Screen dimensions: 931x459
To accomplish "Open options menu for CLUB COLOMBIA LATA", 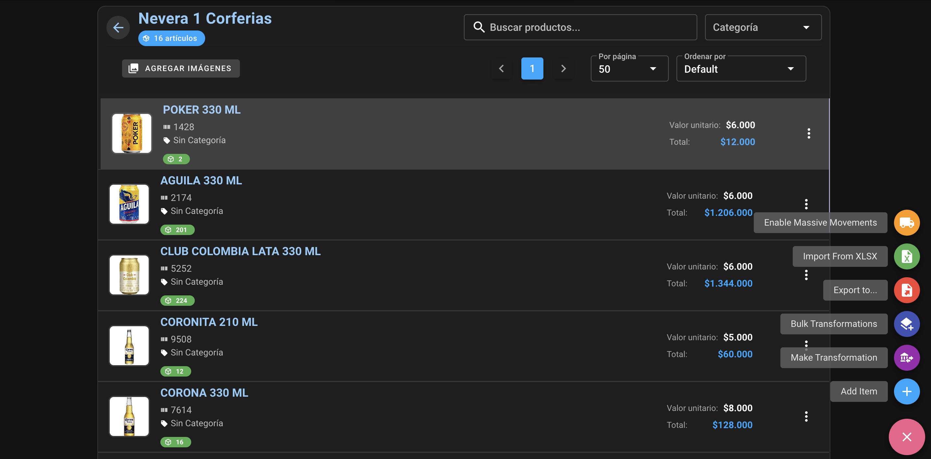I will pos(806,275).
